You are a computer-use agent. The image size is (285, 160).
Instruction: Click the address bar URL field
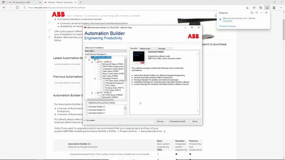pyautogui.click(x=134, y=8)
